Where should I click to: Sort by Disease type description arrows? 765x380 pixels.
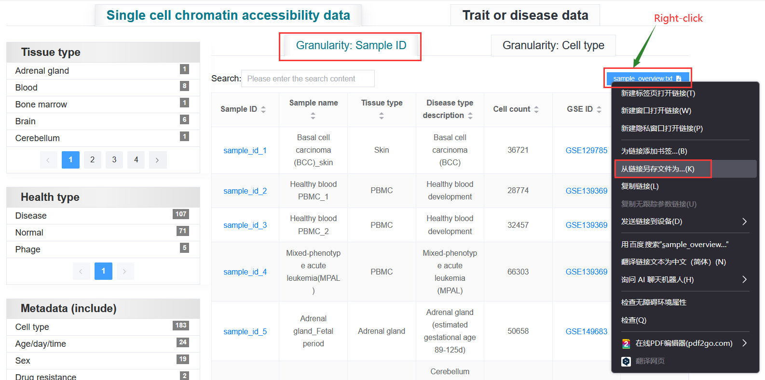(470, 116)
